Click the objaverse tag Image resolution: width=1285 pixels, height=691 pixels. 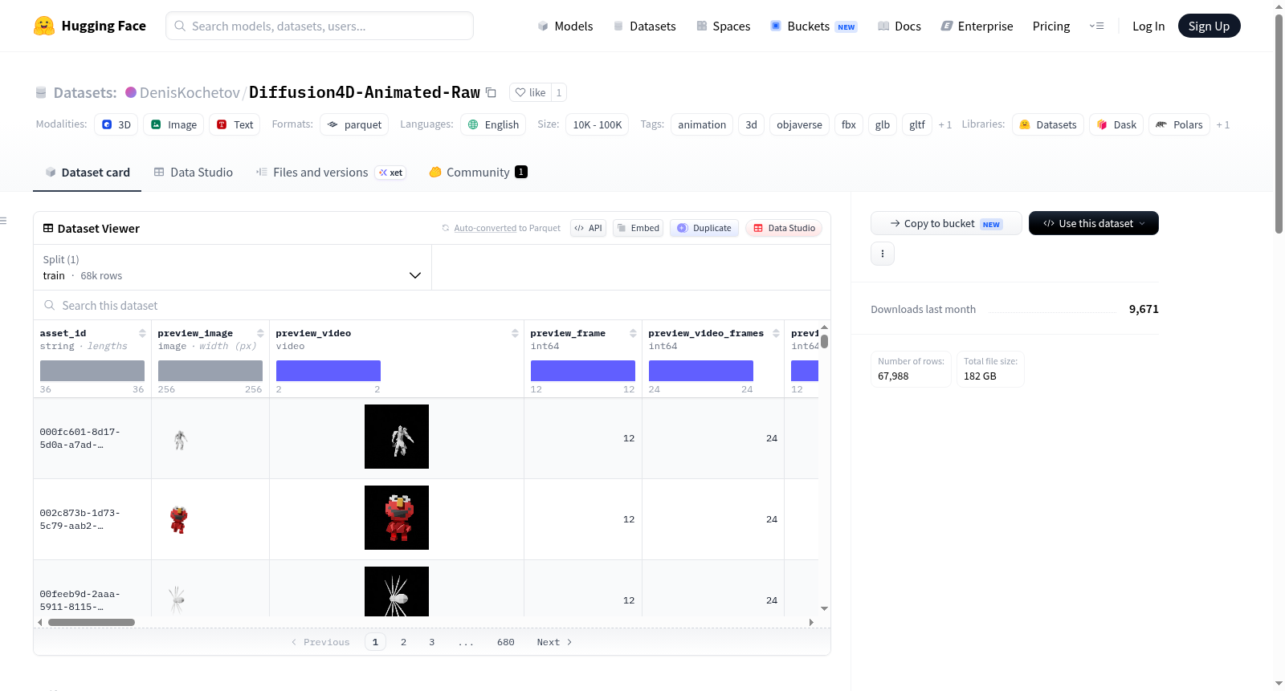tap(799, 124)
